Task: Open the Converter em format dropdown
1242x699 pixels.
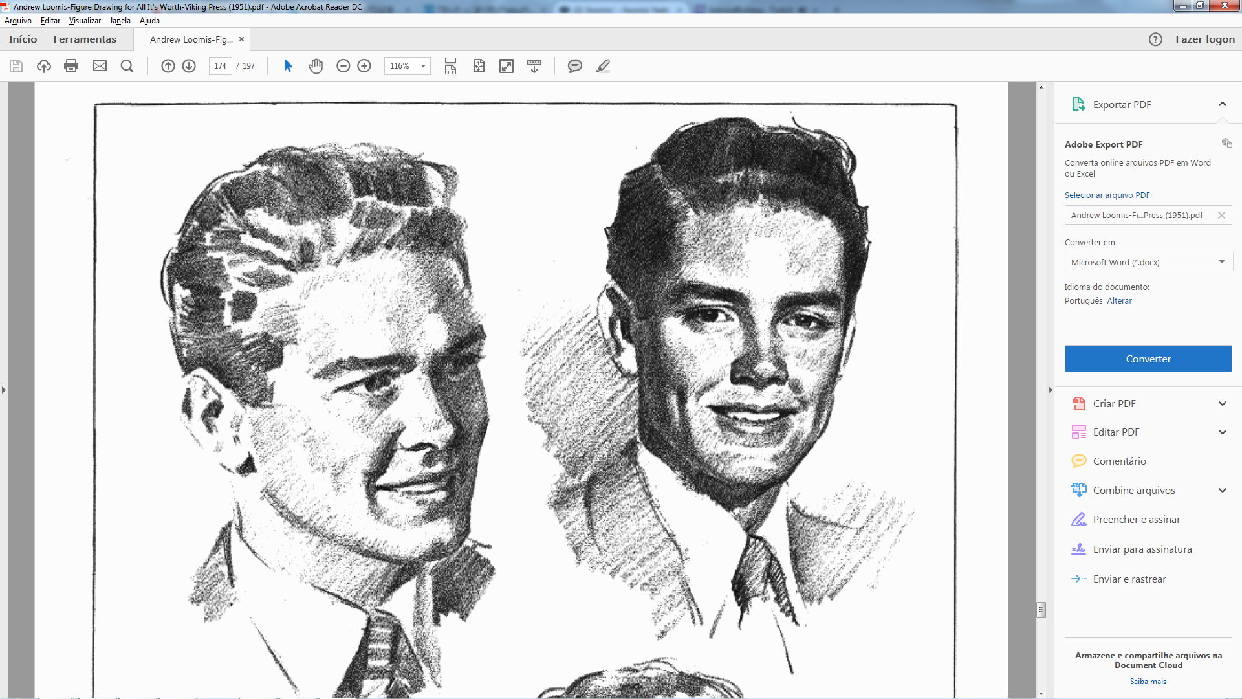Action: click(1148, 262)
